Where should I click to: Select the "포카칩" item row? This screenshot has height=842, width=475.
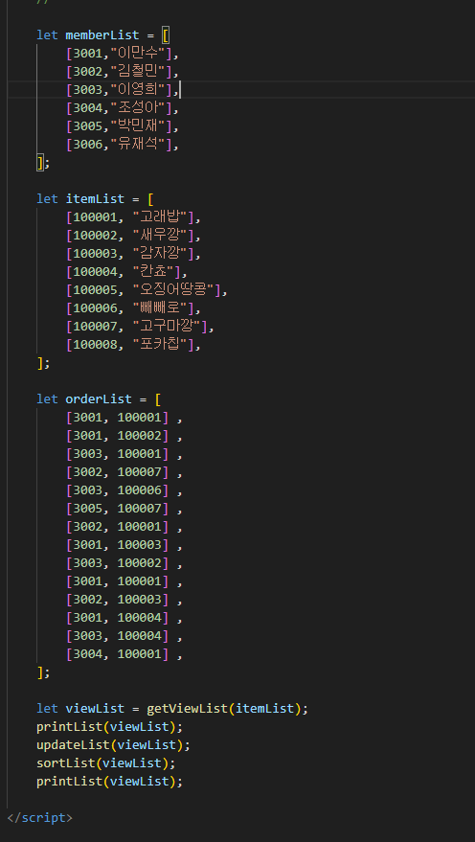(133, 345)
